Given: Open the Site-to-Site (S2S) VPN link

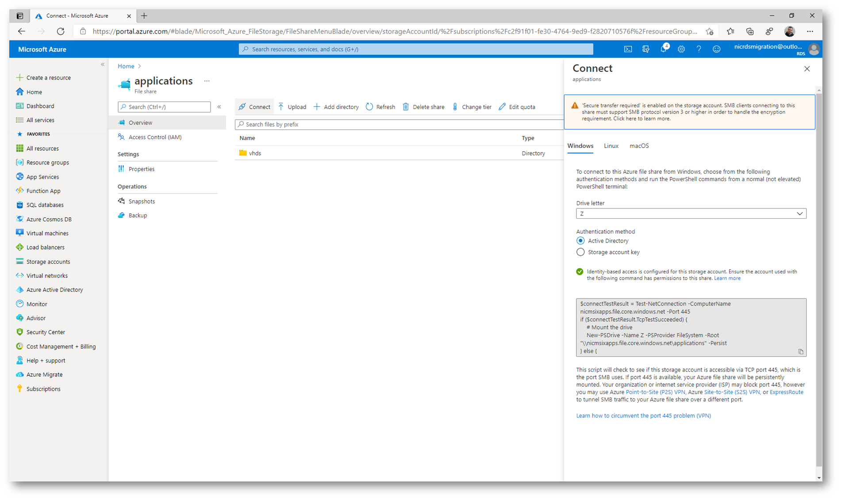Looking at the screenshot, I should [732, 392].
